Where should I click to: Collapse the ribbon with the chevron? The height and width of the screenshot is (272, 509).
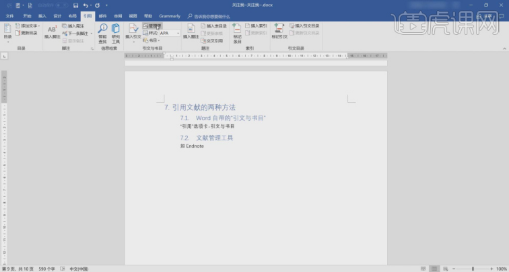coord(504,48)
